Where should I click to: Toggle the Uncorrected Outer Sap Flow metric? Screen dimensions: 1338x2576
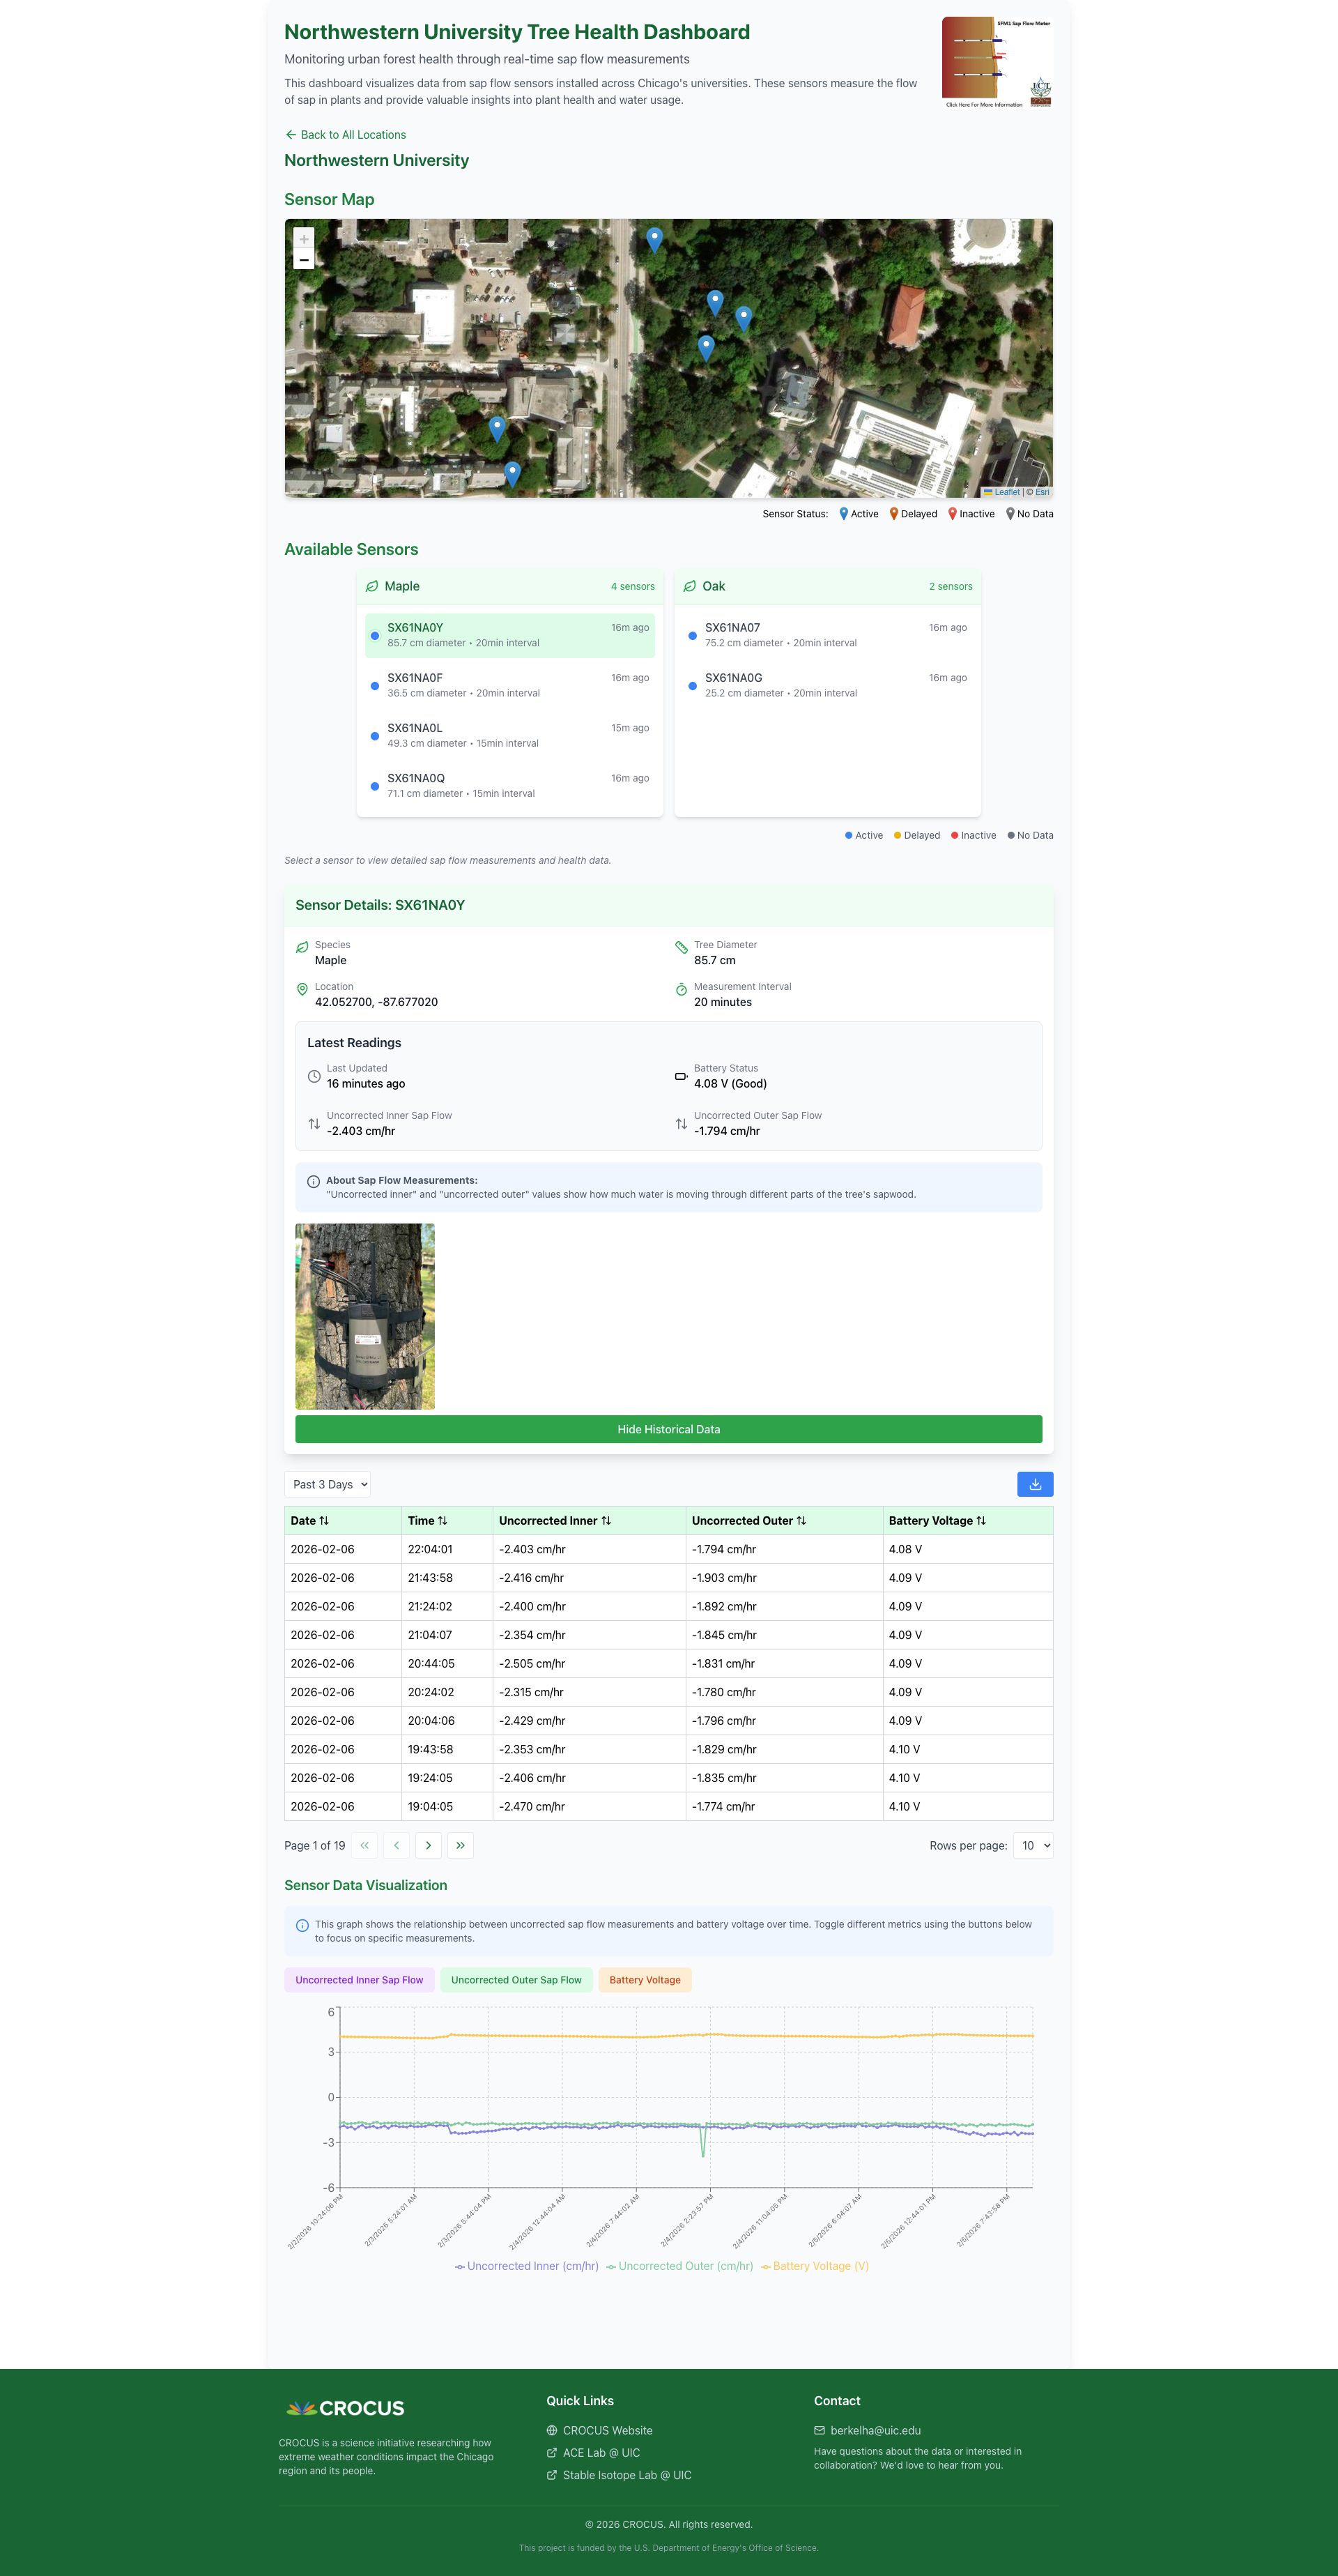tap(516, 1979)
